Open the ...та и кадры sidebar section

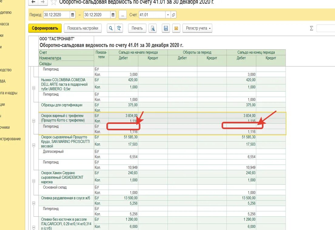[8, 93]
